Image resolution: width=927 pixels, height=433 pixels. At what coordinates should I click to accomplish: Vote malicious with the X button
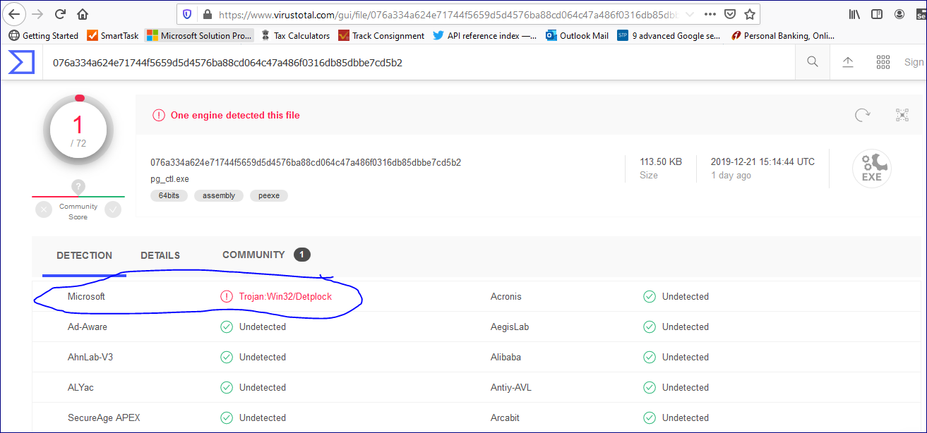pos(44,209)
